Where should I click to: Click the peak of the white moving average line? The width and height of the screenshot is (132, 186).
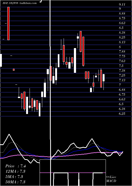9,134
